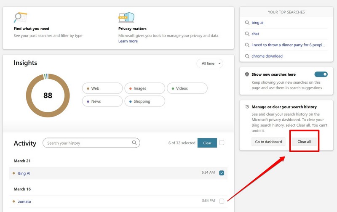
Task: Disable the Show new searches here toggle
Action: tap(321, 74)
